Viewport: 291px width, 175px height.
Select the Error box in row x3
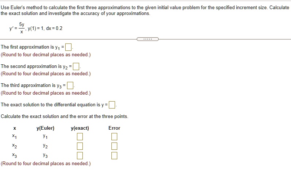[114, 156]
